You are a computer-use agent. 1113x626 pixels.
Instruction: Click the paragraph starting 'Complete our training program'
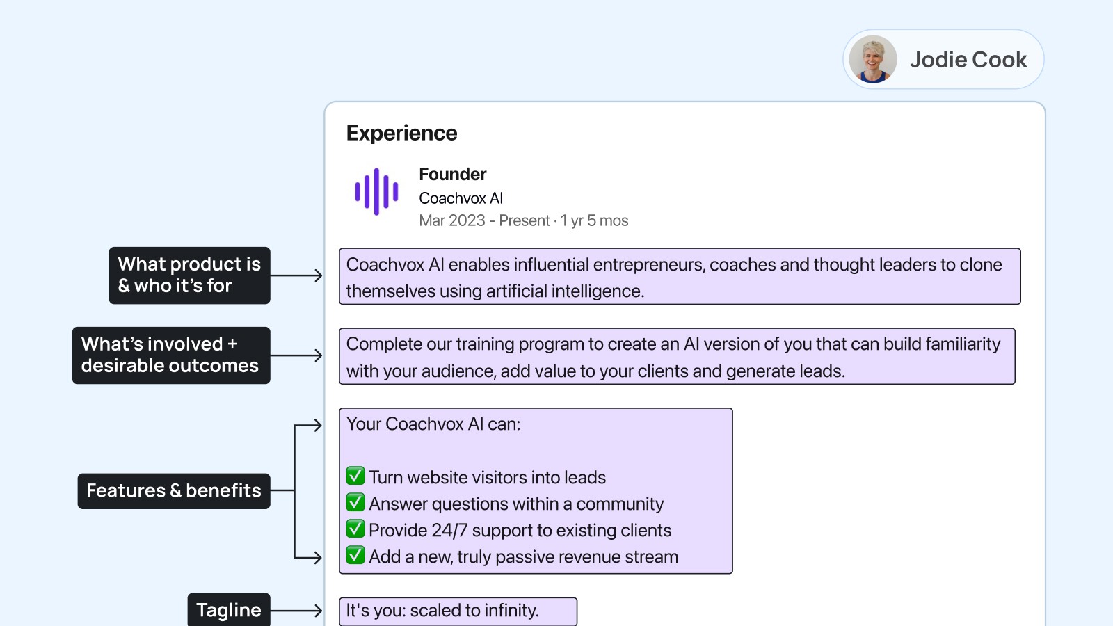coord(677,356)
